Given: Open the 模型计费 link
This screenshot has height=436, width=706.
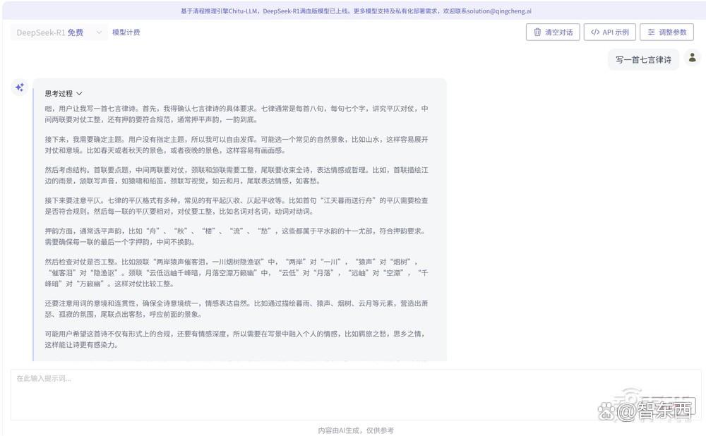Looking at the screenshot, I should [x=126, y=32].
